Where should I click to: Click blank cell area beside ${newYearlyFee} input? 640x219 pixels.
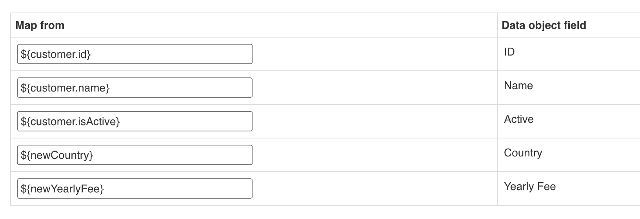pos(373,188)
